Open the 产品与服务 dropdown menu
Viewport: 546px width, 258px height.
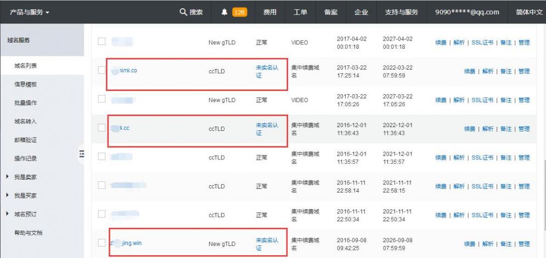point(30,12)
